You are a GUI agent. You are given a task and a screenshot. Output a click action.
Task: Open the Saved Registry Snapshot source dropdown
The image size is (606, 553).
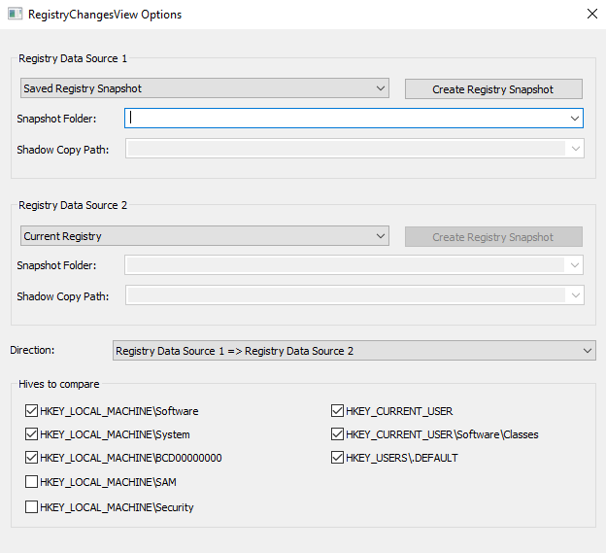click(205, 88)
